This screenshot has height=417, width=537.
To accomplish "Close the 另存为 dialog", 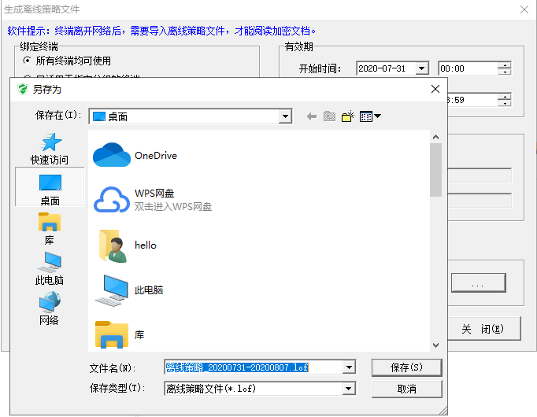I will pyautogui.click(x=435, y=89).
